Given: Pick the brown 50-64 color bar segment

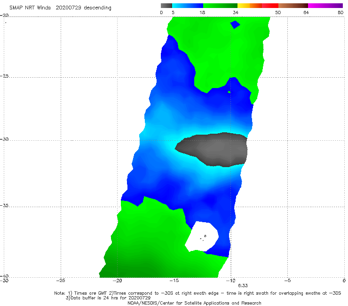Looking at the screenshot, I should [x=293, y=6].
